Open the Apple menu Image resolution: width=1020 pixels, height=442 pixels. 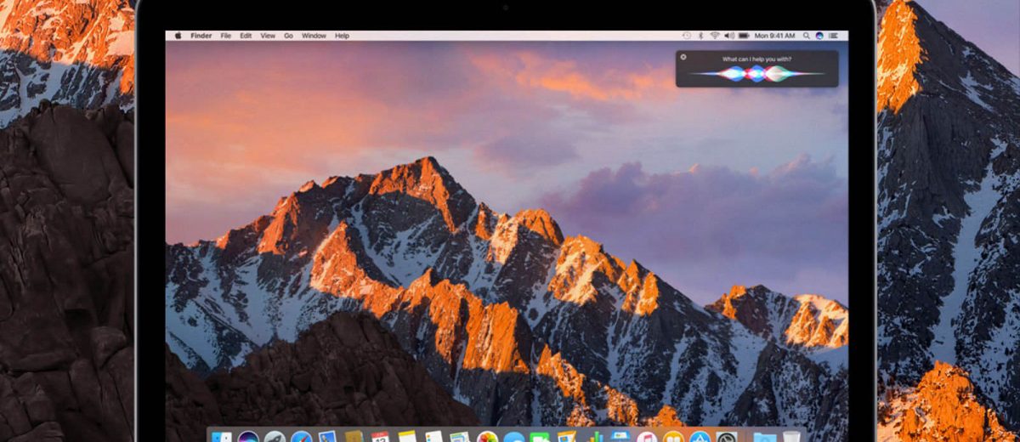[x=178, y=36]
